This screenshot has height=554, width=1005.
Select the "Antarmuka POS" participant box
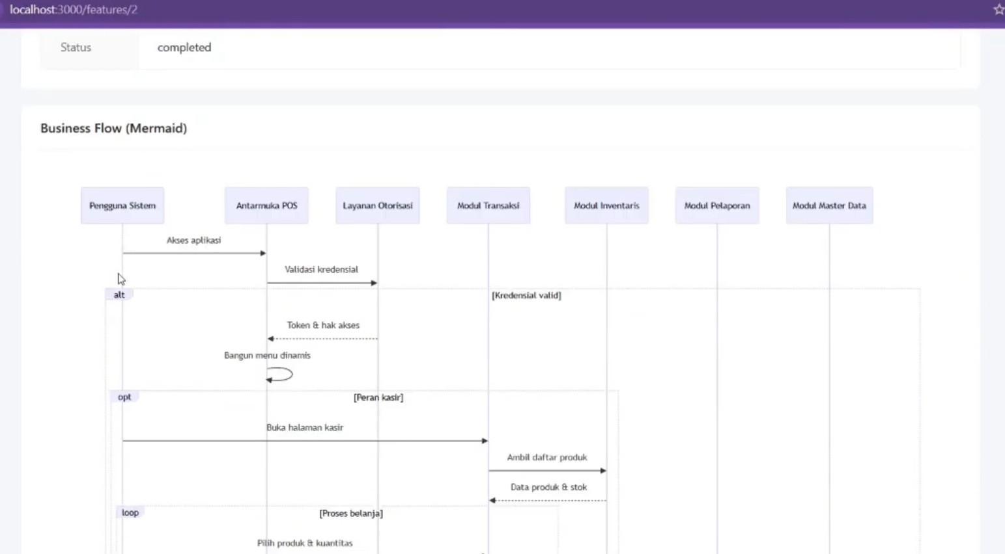266,205
